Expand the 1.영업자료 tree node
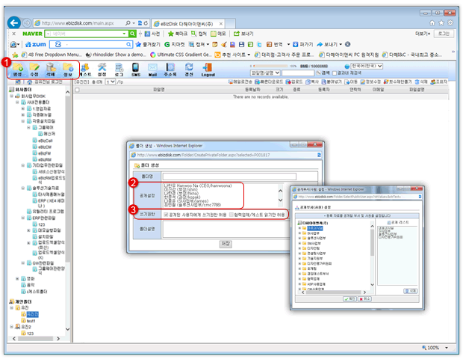Image resolution: width=463 pixels, height=359 pixels. click(x=23, y=108)
